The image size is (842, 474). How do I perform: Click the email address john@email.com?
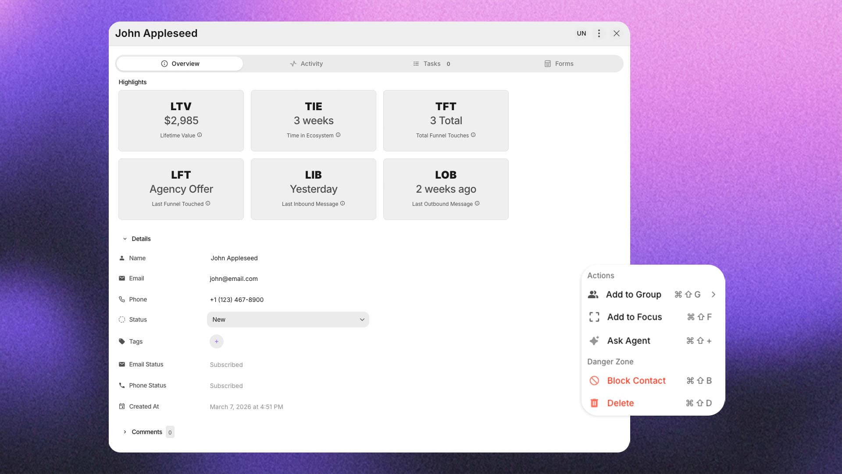[233, 278]
